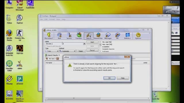
Task: Click the 'Extension' filter row
Action: pyautogui.click(x=106, y=51)
